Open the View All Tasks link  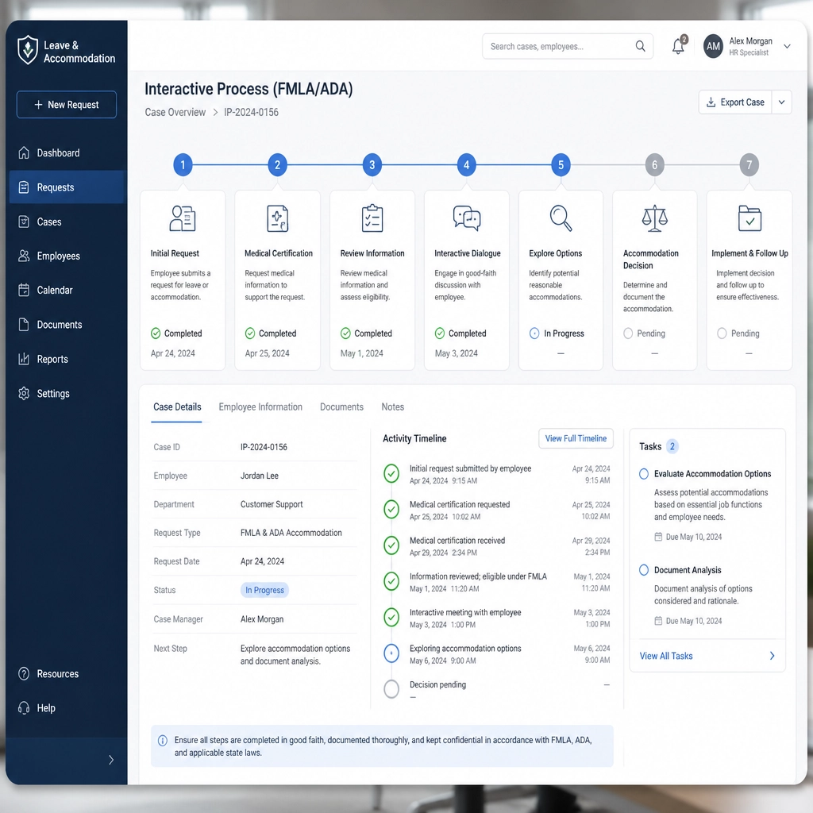coord(666,656)
